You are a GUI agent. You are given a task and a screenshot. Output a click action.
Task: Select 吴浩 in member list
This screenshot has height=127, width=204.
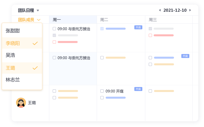coord(22,55)
